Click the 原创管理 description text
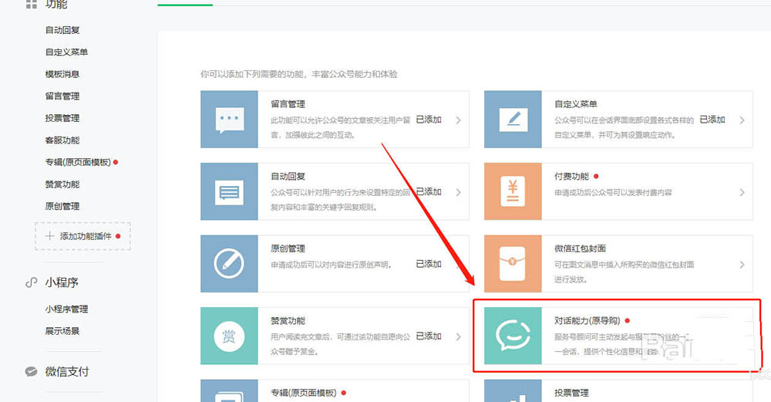 click(331, 265)
